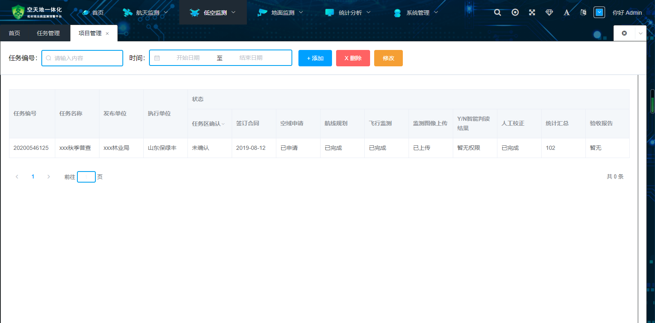Open the 任务区确认 column filter arrow
This screenshot has width=655, height=323.
[x=223, y=124]
